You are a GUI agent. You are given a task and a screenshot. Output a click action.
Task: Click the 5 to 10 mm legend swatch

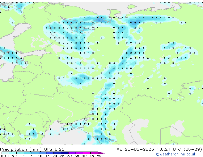(35, 153)
